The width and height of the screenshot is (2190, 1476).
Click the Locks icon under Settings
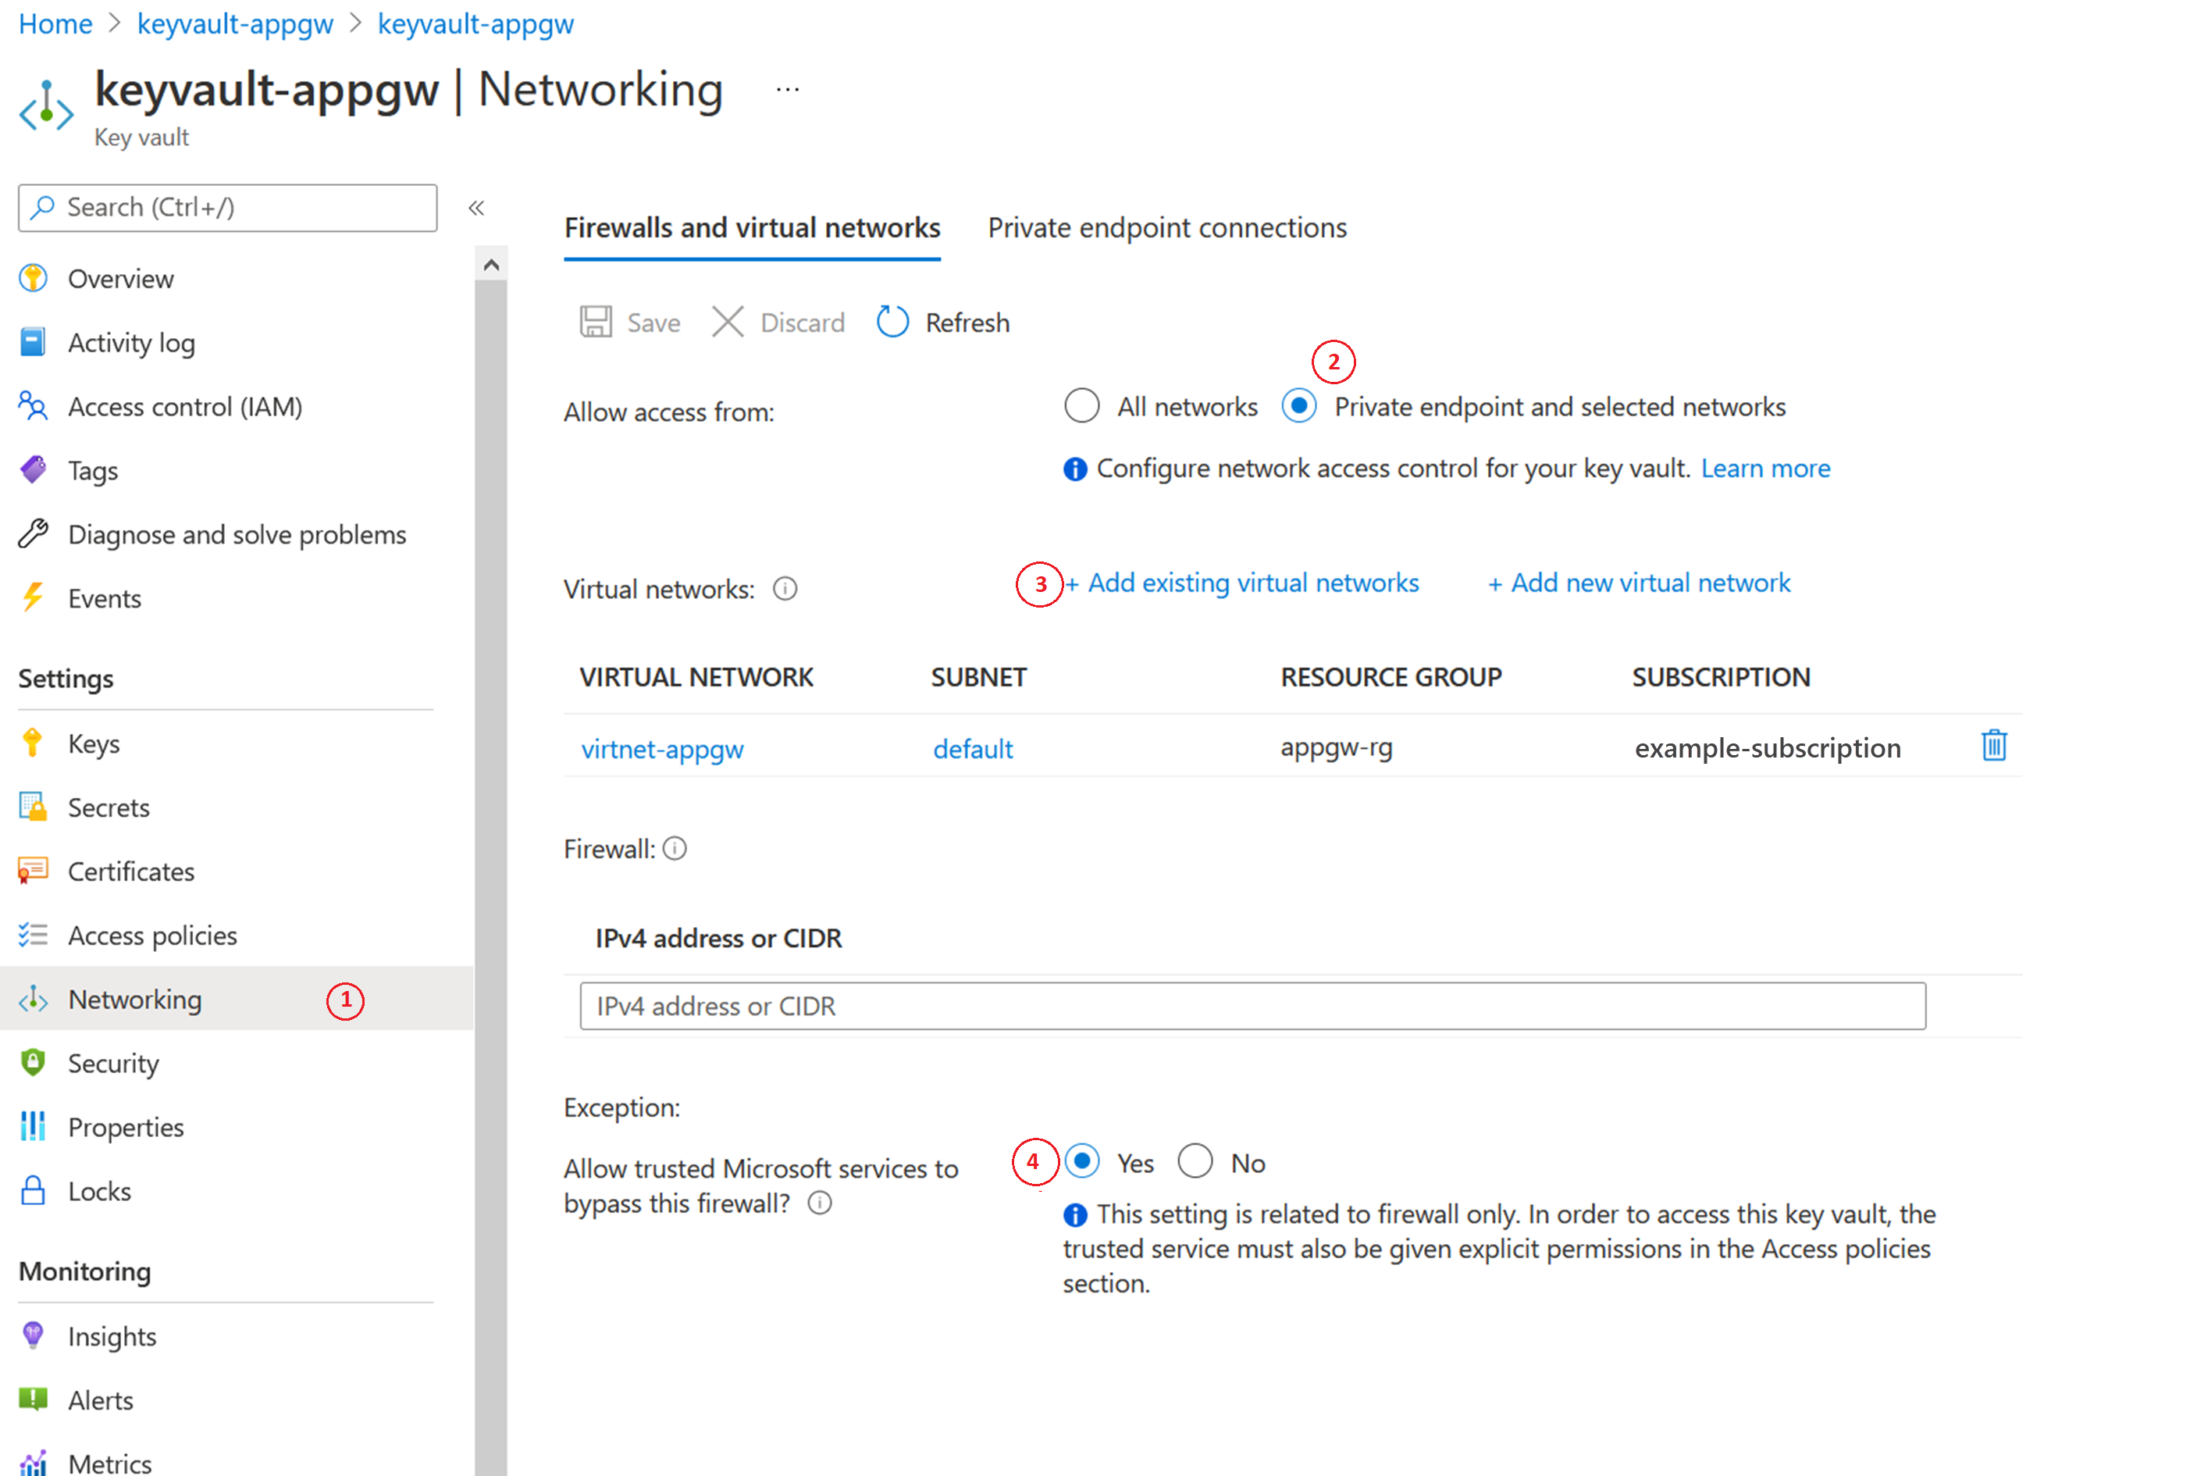pos(33,1191)
